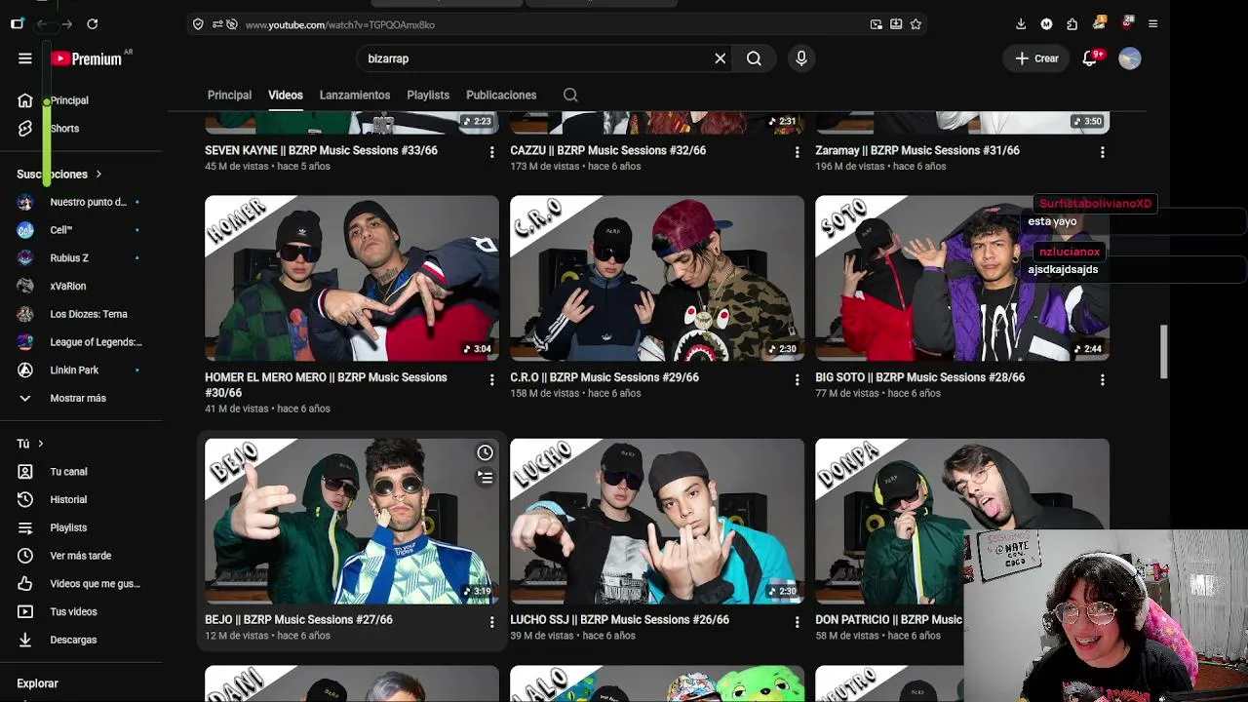Search within the channel magnifier icon
The image size is (1248, 702).
(x=570, y=95)
